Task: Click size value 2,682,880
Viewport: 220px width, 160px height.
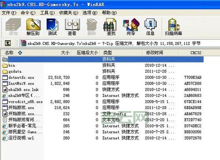Action: pyautogui.click(x=60, y=102)
